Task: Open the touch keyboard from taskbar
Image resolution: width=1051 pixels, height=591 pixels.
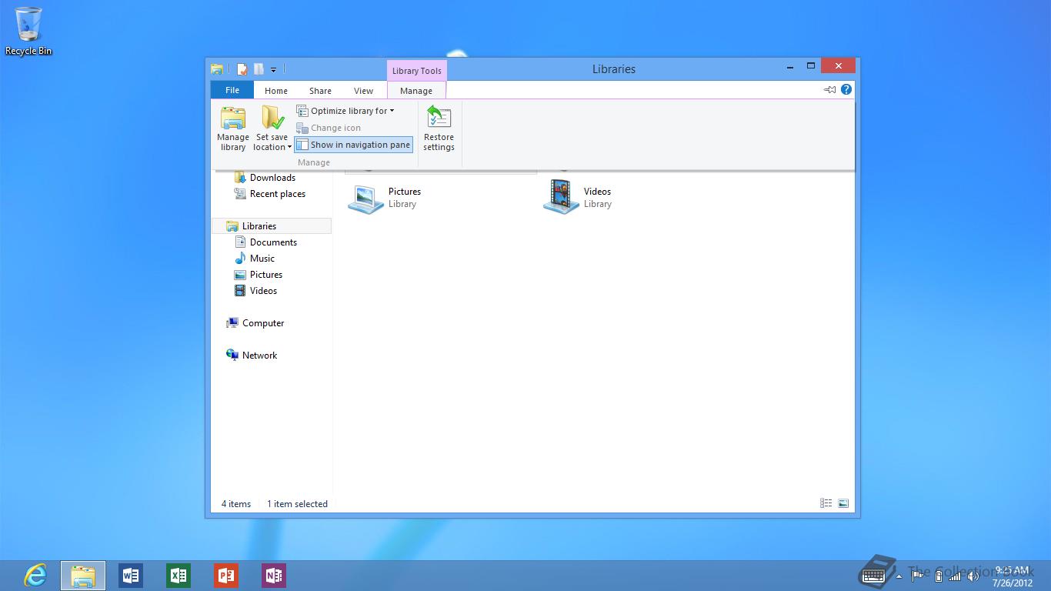Action: click(x=874, y=575)
